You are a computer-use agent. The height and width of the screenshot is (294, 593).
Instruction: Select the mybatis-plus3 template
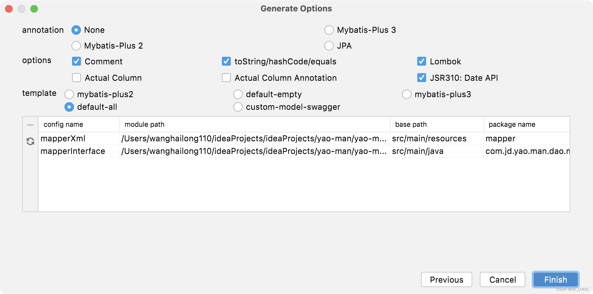[407, 94]
